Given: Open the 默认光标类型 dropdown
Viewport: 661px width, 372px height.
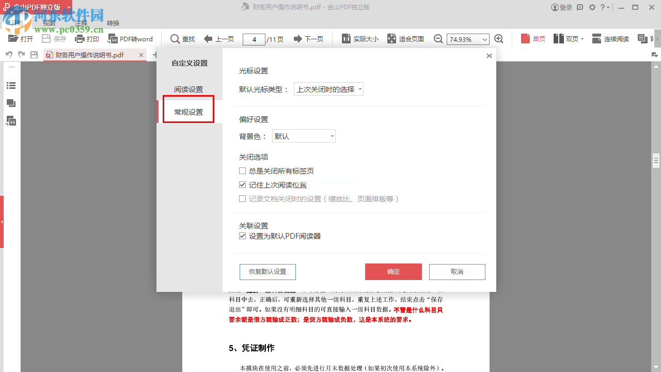Looking at the screenshot, I should [328, 88].
